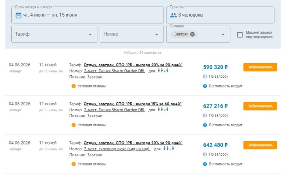Viewport: 284px width, 176px height.
Task: Click the calendar icon in dates field
Action: (x=18, y=15)
